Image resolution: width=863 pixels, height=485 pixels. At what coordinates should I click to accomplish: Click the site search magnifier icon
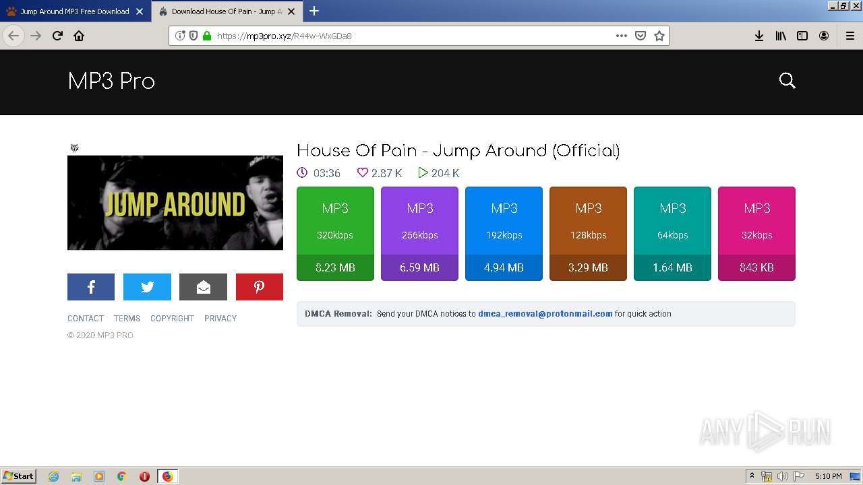[x=787, y=81]
